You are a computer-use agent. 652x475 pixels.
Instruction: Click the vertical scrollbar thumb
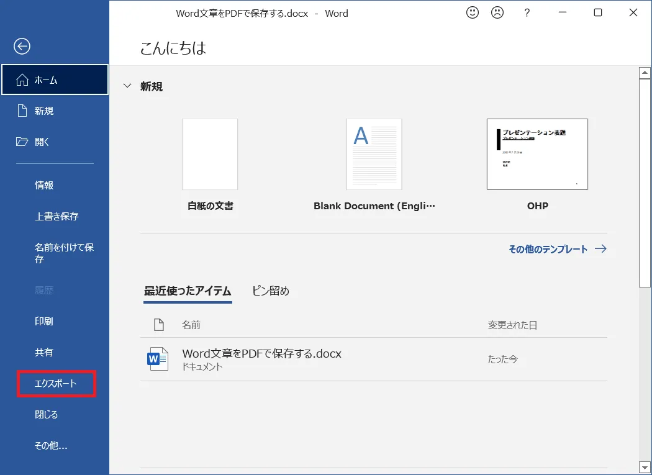645,183
